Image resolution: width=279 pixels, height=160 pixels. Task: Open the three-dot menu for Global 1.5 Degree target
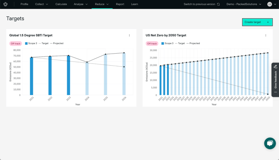(130, 35)
